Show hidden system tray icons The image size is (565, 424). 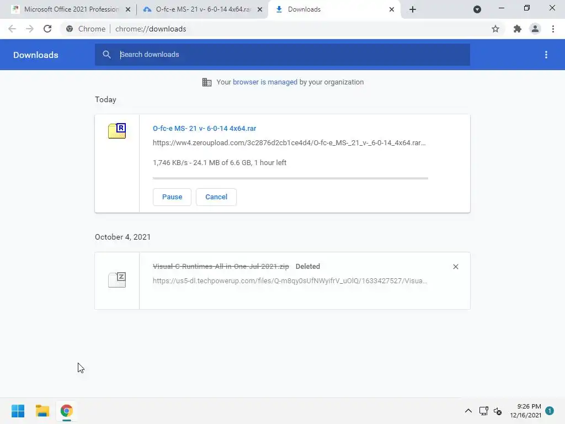click(468, 411)
